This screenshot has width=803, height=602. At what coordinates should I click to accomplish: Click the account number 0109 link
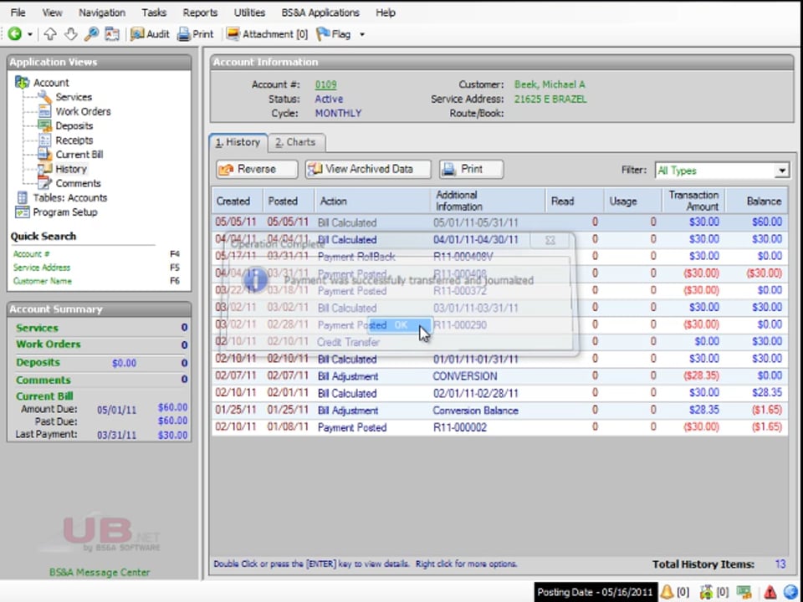325,84
